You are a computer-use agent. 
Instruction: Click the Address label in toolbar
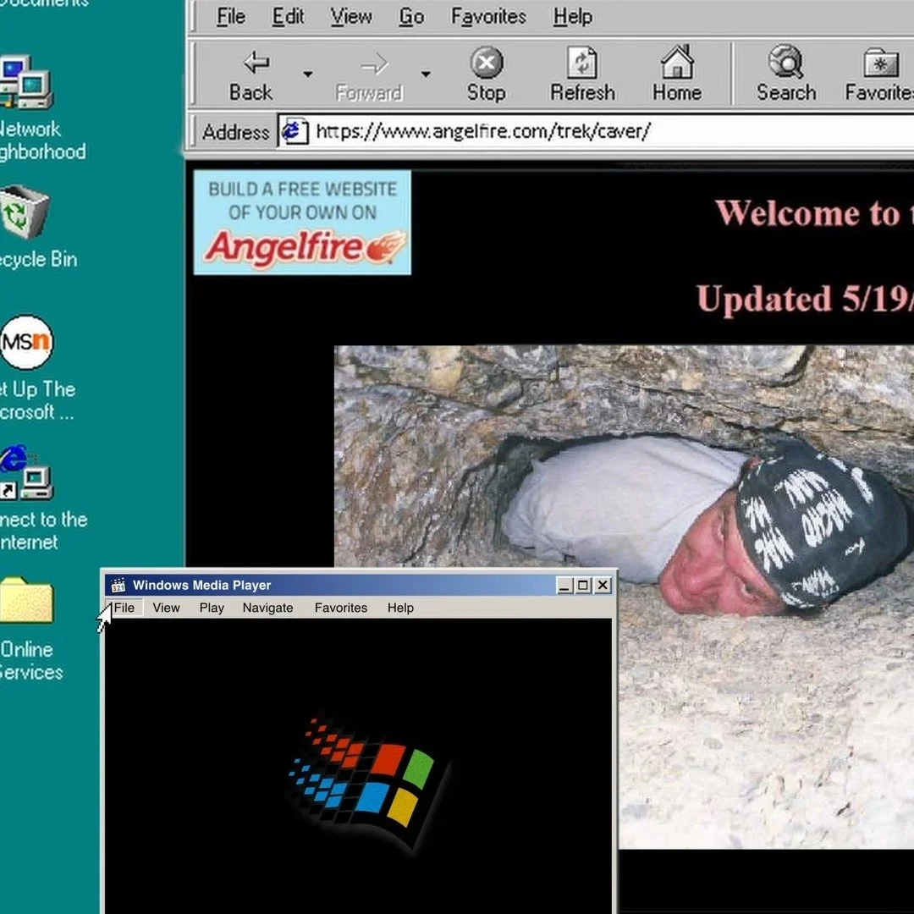[x=235, y=132]
